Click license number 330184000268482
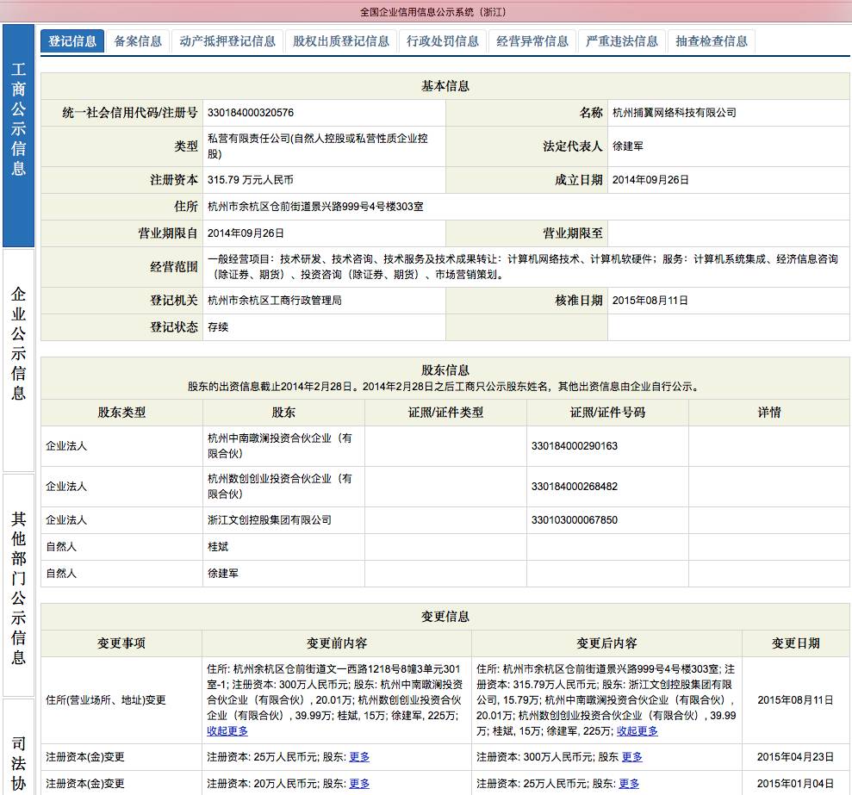The image size is (852, 795). point(575,487)
